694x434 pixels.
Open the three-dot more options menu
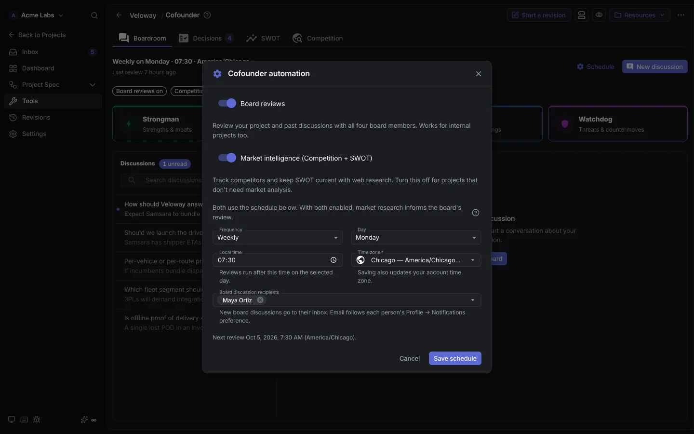click(681, 15)
